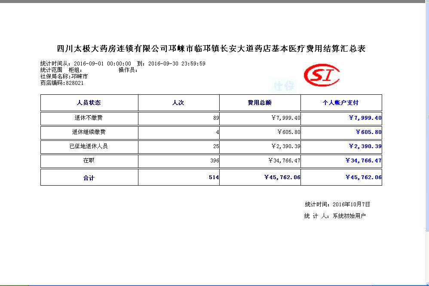Screen dimensions: 429x286
Task: Click ¥7,999.40 in the 个人帐户支付 column
Action: [x=365, y=118]
